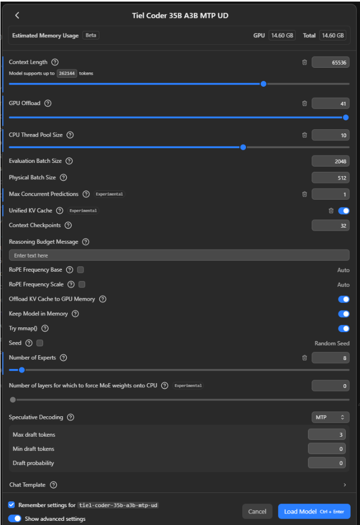Uncheck Remember settings for this model
This screenshot has width=360, height=525.
pyautogui.click(x=12, y=505)
